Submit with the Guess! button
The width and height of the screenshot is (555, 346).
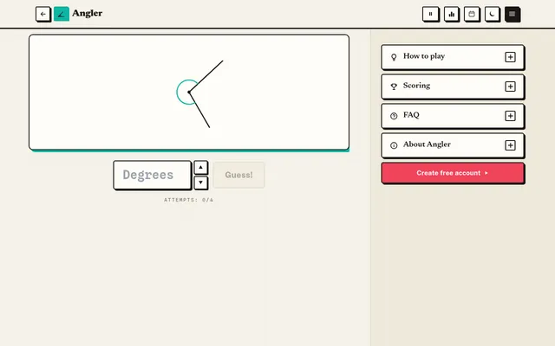[x=239, y=175]
